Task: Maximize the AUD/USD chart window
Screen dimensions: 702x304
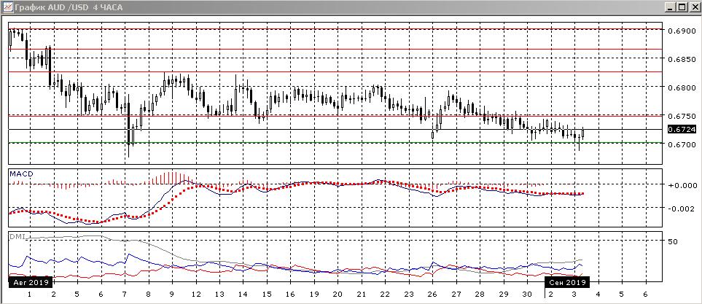Action: pos(682,7)
